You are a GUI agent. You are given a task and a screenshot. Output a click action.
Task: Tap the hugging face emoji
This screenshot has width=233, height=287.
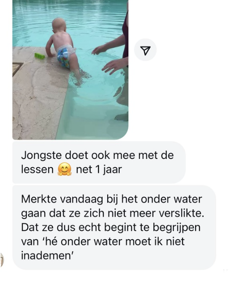[x=64, y=169]
